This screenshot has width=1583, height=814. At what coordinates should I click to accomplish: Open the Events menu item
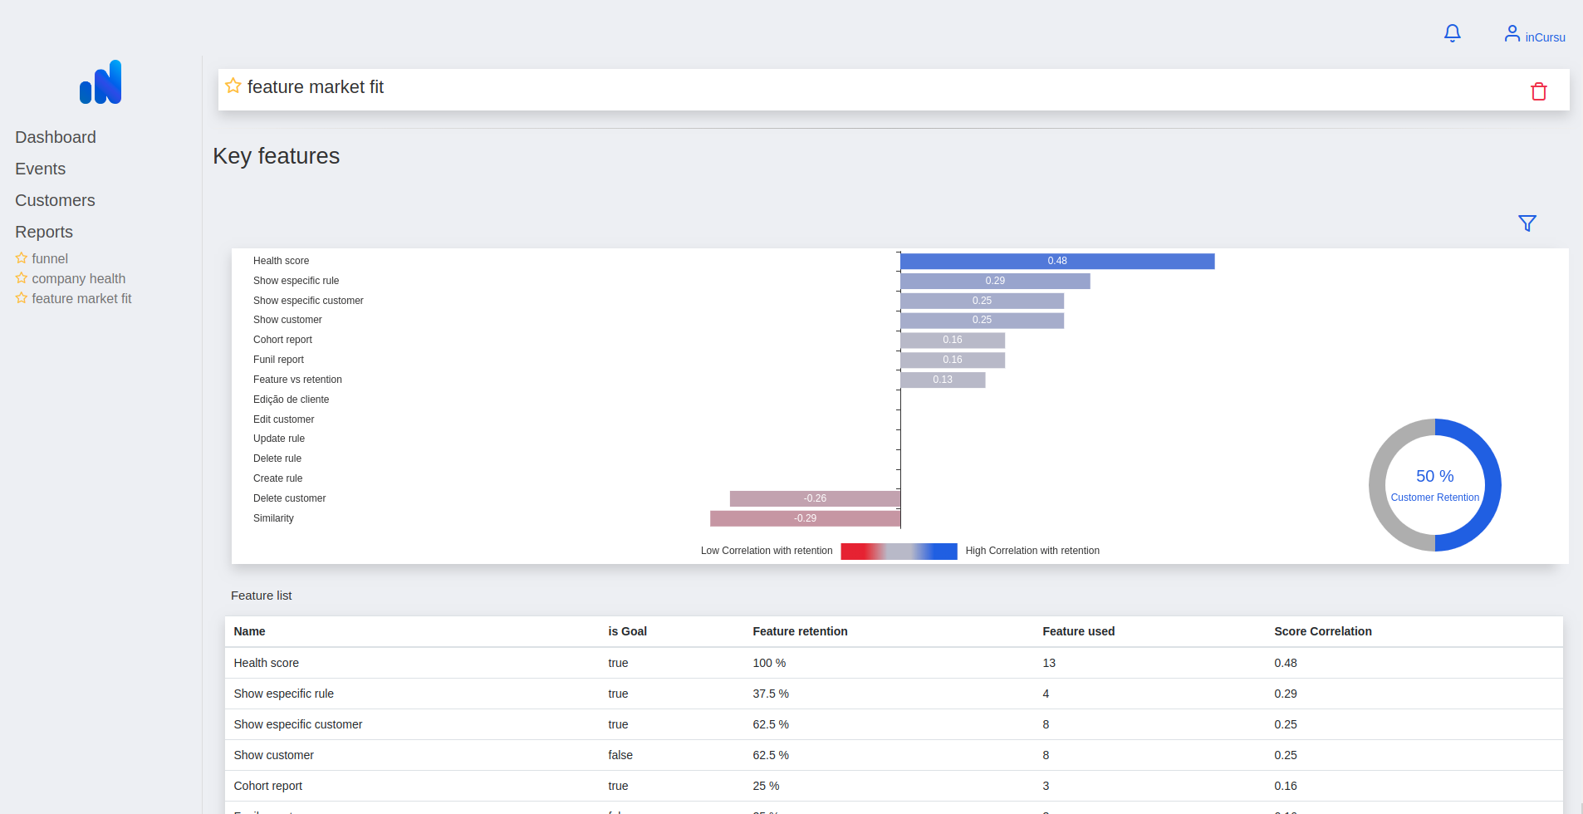(40, 169)
